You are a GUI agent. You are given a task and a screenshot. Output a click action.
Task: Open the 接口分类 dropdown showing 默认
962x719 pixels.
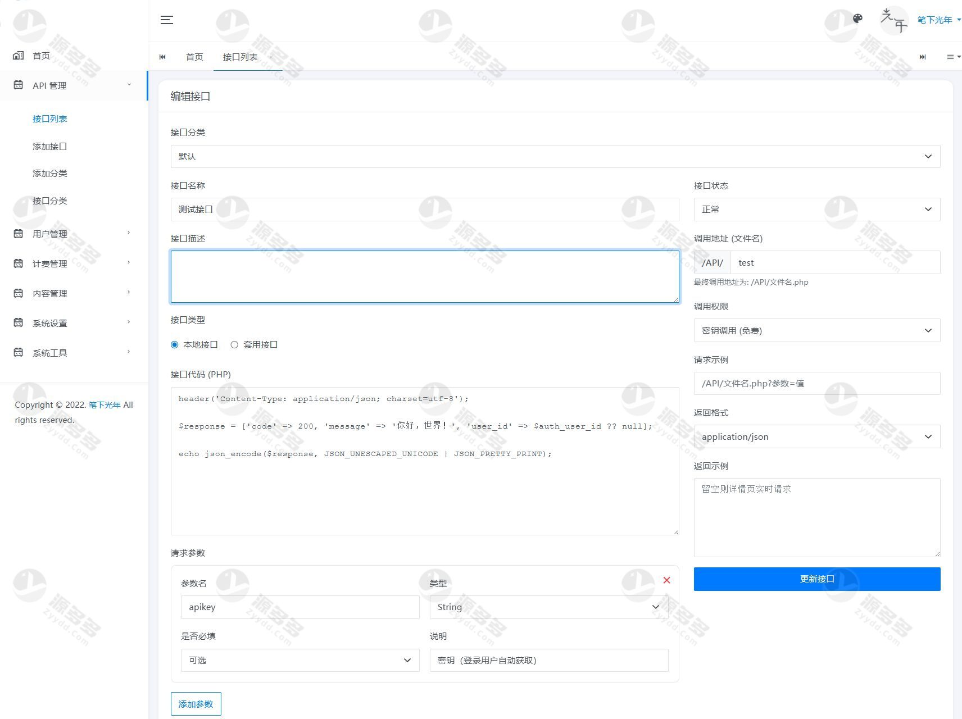pos(555,156)
